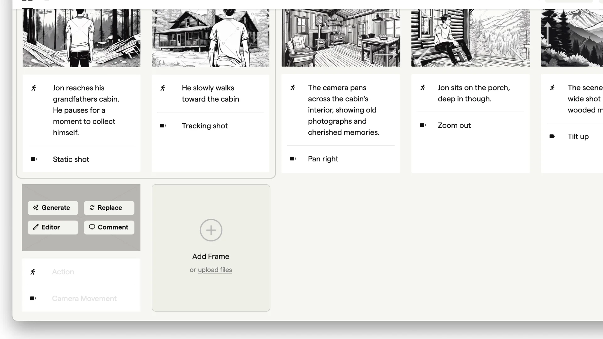The height and width of the screenshot is (339, 603).
Task: Click the camera icon beside Pan right
Action: (293, 159)
